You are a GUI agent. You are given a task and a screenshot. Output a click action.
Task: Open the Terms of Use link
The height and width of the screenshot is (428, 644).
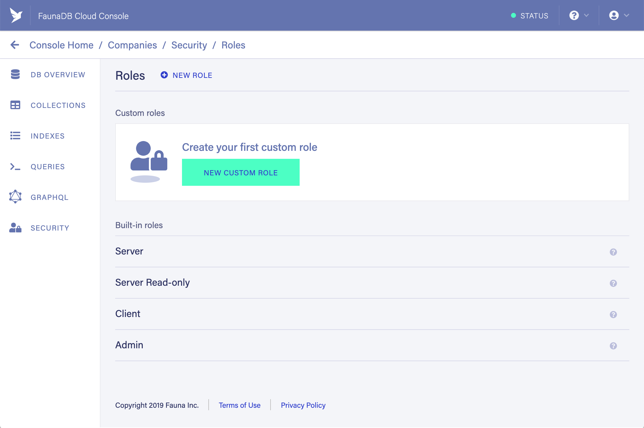239,405
